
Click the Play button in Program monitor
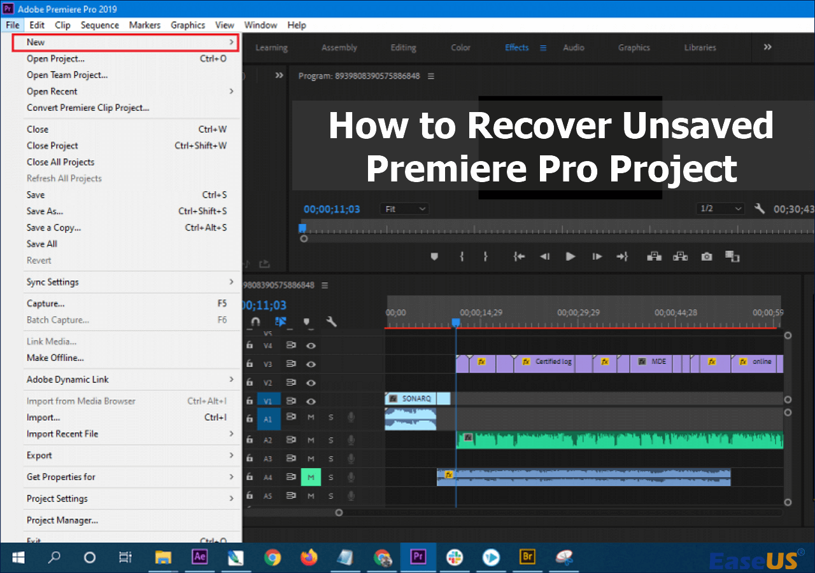click(570, 257)
